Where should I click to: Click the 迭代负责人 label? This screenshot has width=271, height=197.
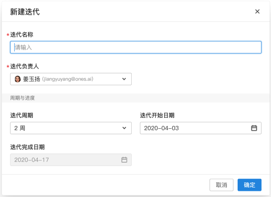coord(24,66)
